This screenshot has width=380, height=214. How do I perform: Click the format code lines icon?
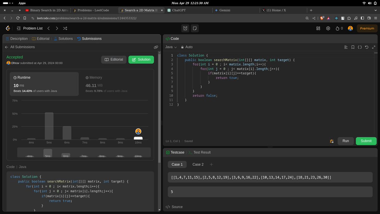(x=346, y=47)
